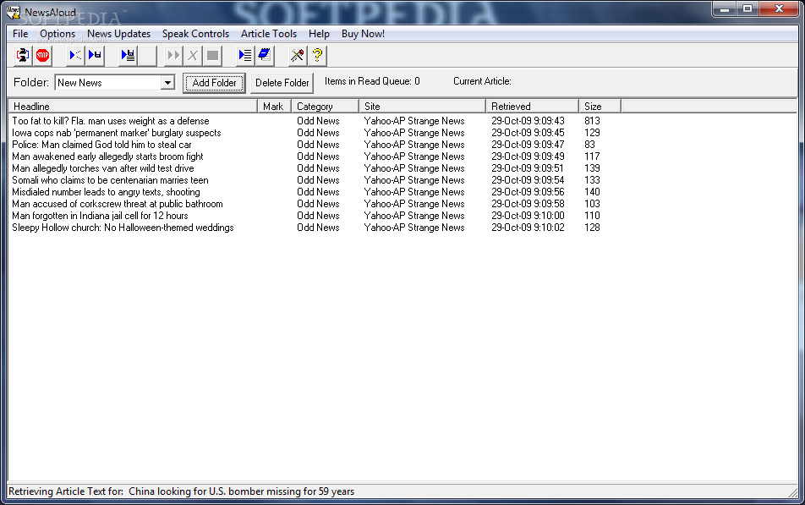Viewport: 805px width, 505px height.
Task: Click the blank toolbar button next to the save list icon
Action: (147, 55)
